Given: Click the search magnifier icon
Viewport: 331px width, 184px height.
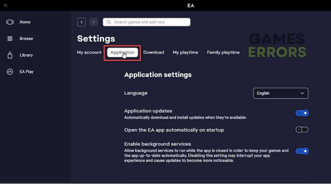Looking at the screenshot, I should point(108,22).
